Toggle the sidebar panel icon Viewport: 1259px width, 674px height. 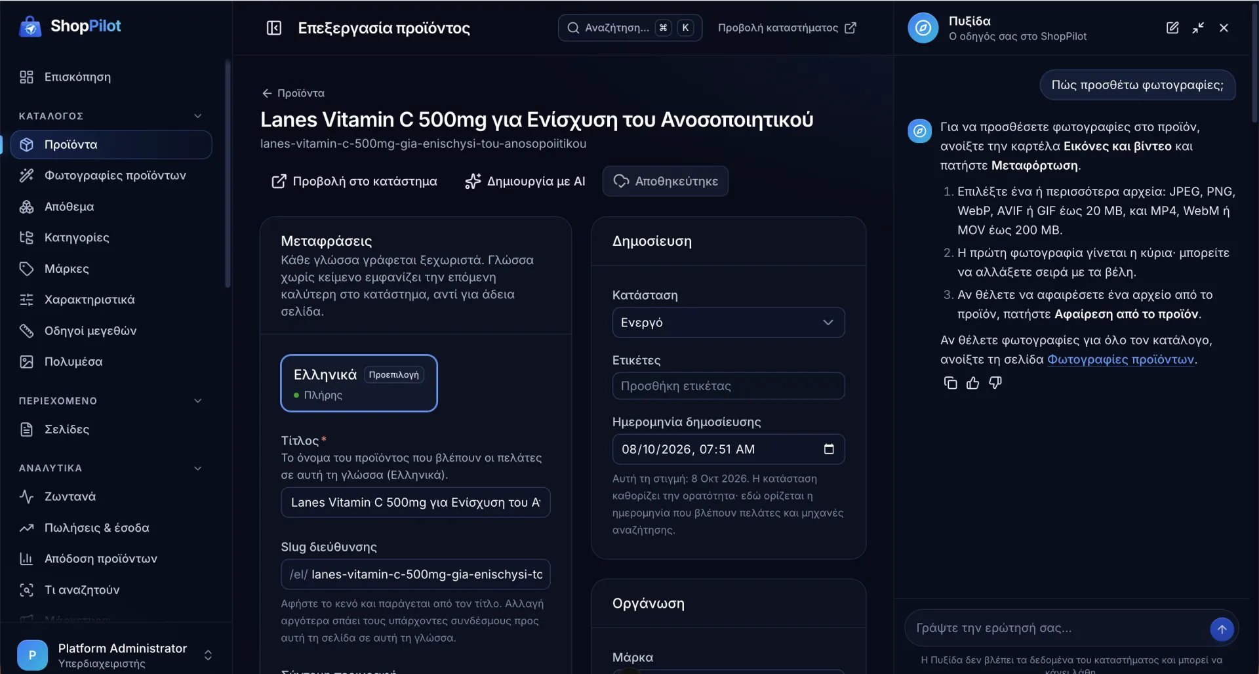[274, 28]
